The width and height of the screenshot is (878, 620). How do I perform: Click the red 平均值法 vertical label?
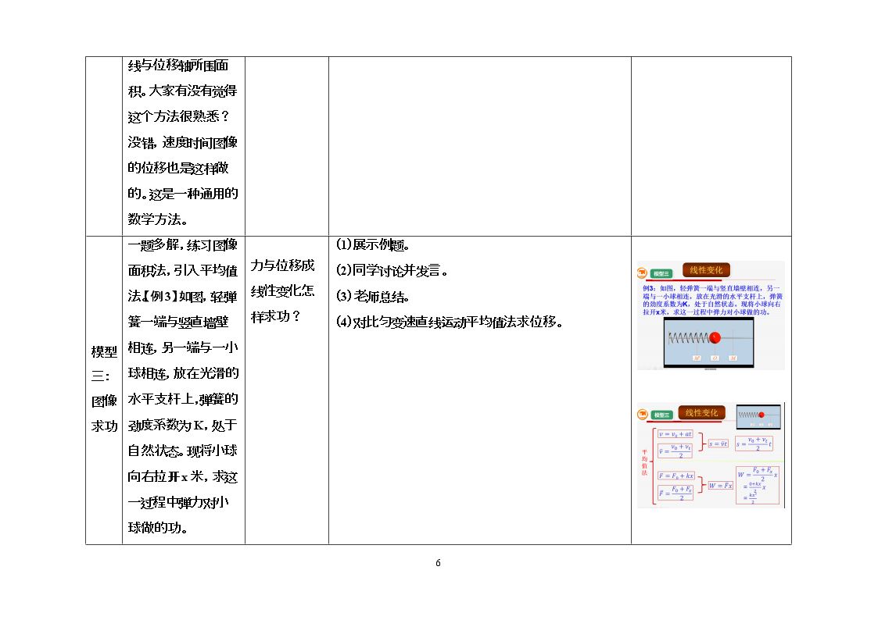coord(644,461)
